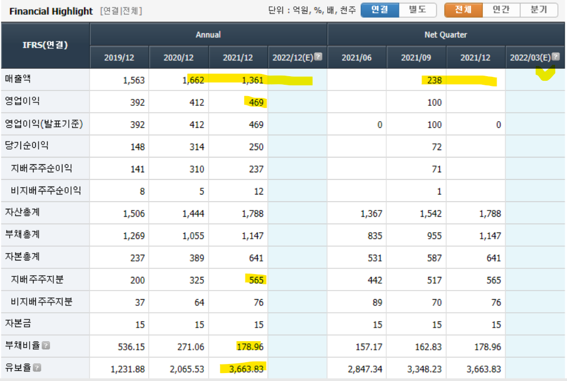Click the 부채비율 row label text

tap(22, 346)
